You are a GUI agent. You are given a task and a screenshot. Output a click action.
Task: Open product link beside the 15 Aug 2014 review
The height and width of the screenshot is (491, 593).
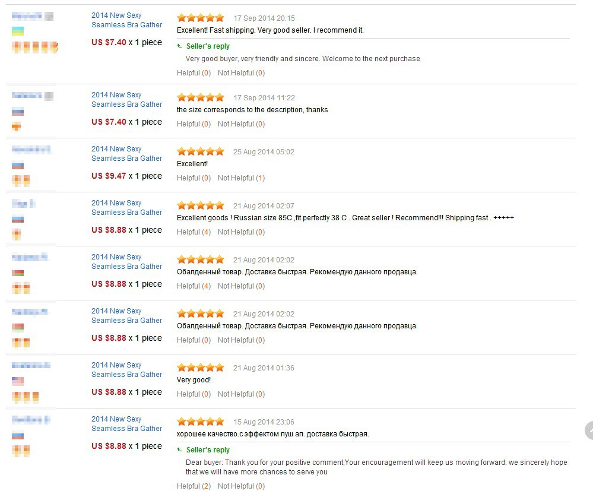pos(126,424)
